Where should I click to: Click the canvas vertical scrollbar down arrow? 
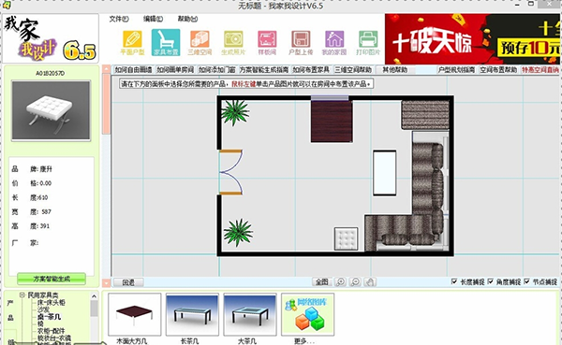pos(106,283)
